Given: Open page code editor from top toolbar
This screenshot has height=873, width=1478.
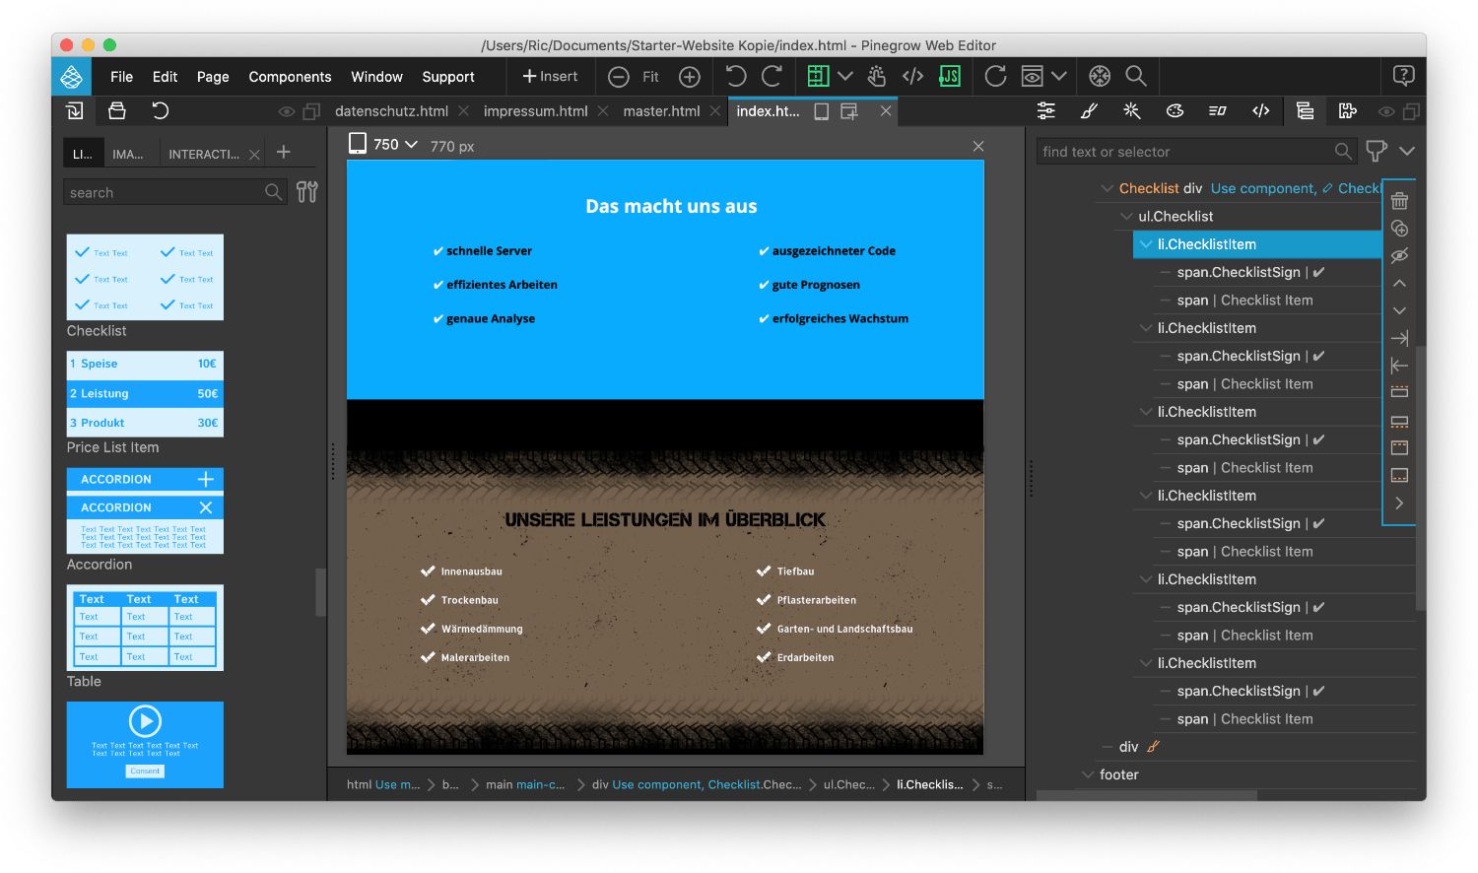Looking at the screenshot, I should (913, 76).
